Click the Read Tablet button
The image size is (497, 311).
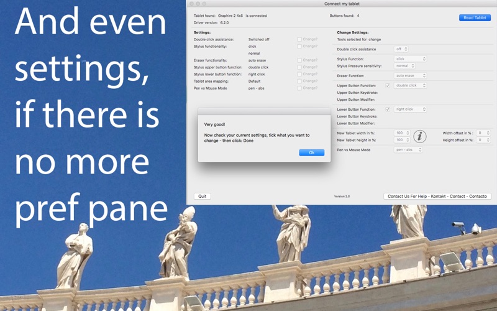(475, 18)
